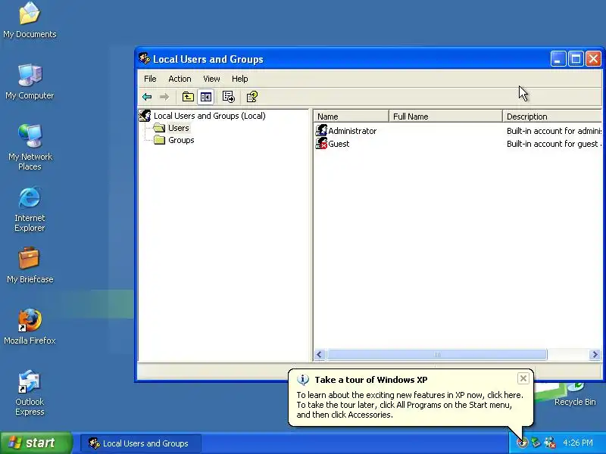Viewport: 606px width, 454px height.
Task: Sort list by Description column header
Action: click(552, 117)
